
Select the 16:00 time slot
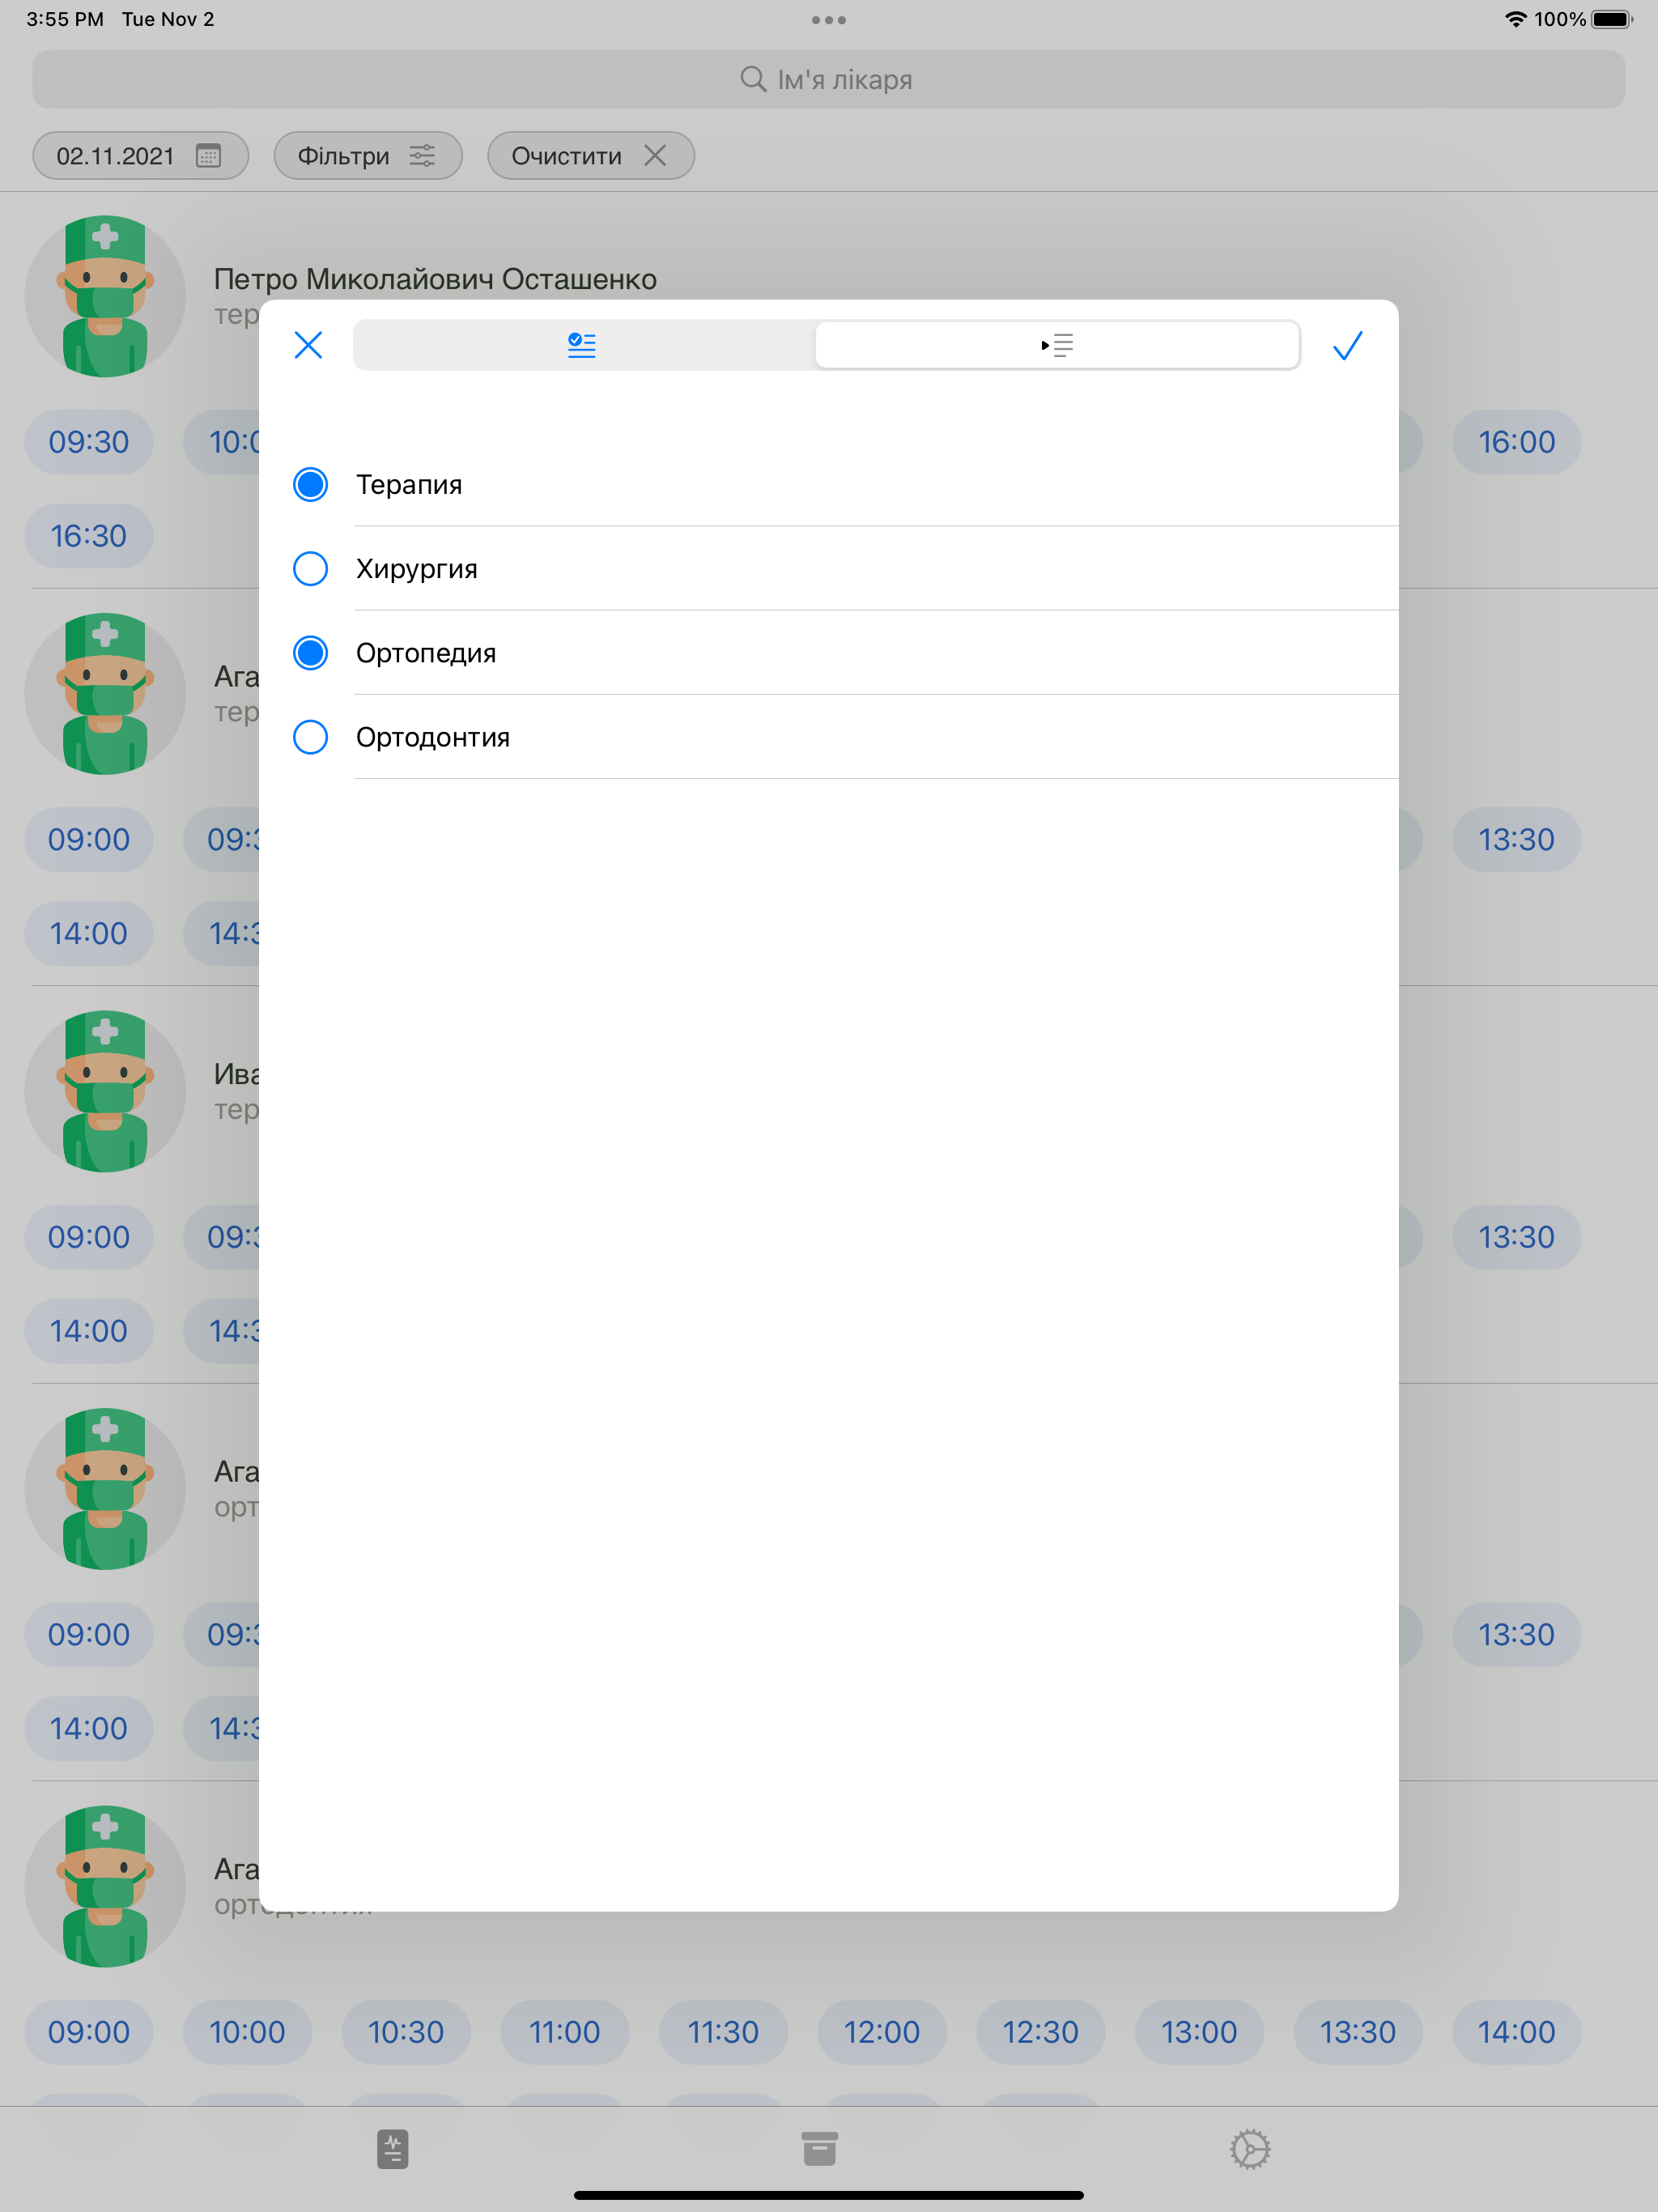tap(1516, 442)
